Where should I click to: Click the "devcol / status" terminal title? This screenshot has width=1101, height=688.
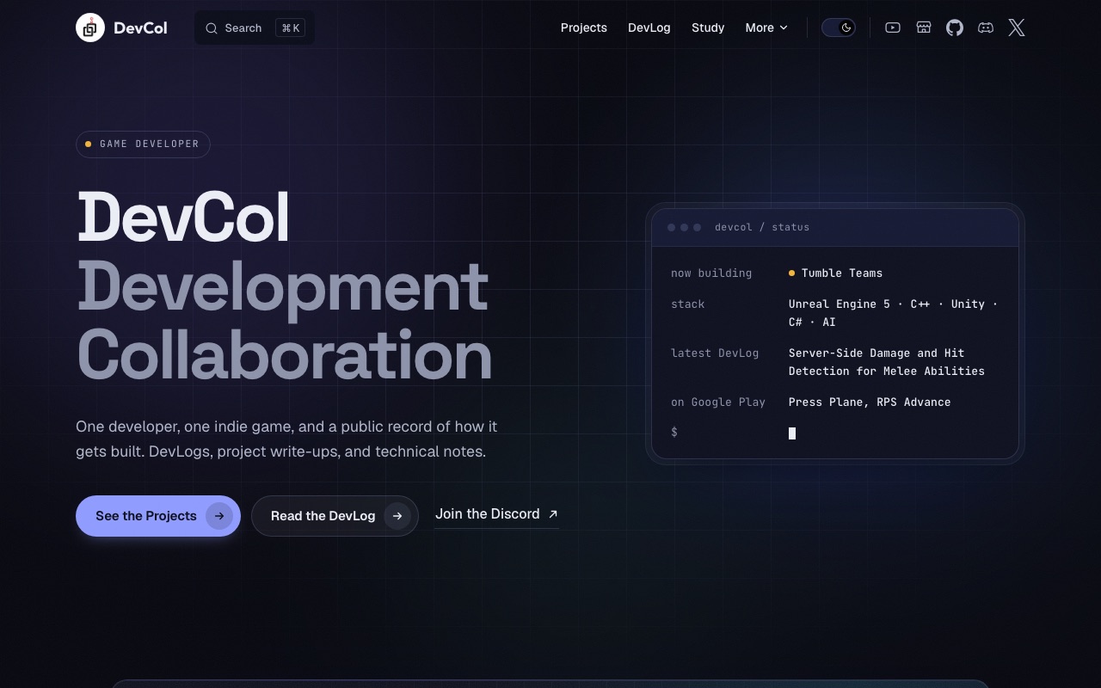pos(762,227)
